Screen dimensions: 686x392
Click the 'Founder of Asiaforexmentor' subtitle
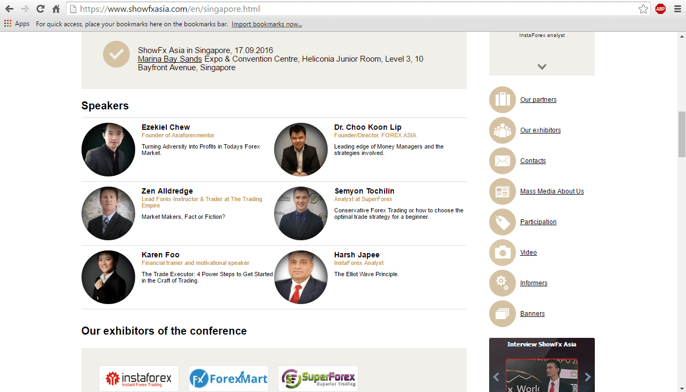178,135
